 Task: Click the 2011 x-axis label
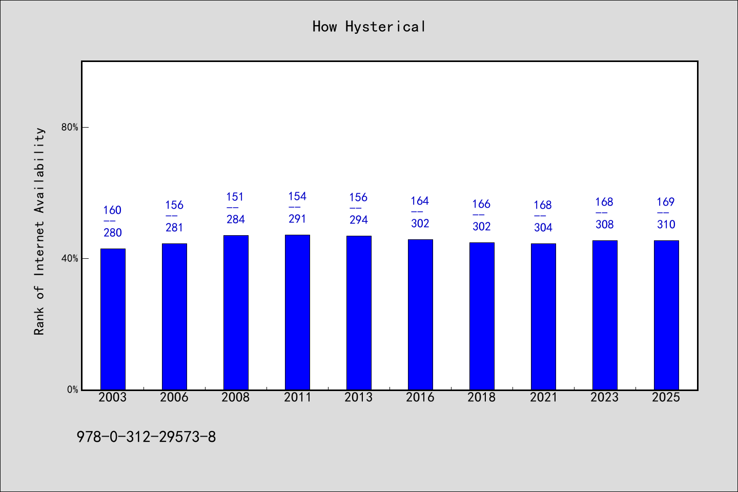click(297, 397)
